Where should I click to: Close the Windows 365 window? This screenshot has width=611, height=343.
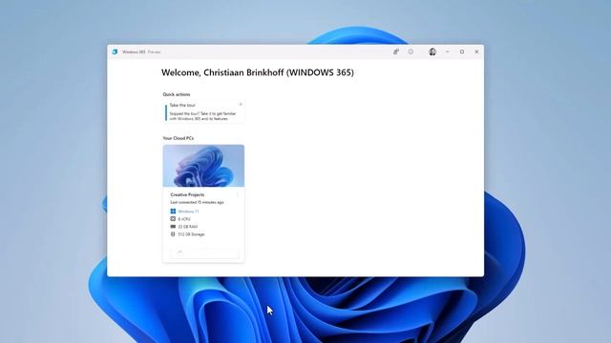click(476, 51)
